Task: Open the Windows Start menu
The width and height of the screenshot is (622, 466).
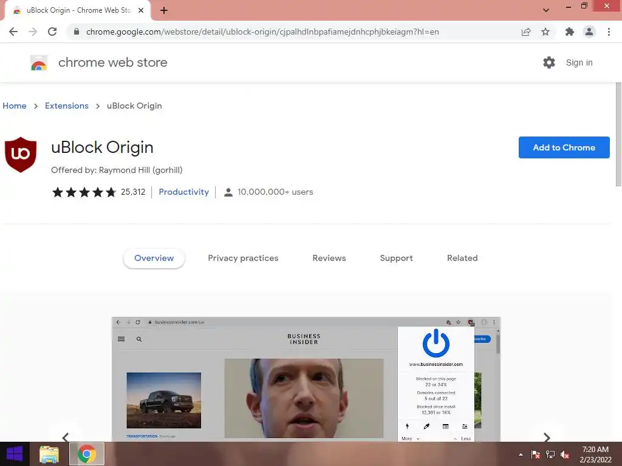Action: pyautogui.click(x=15, y=454)
